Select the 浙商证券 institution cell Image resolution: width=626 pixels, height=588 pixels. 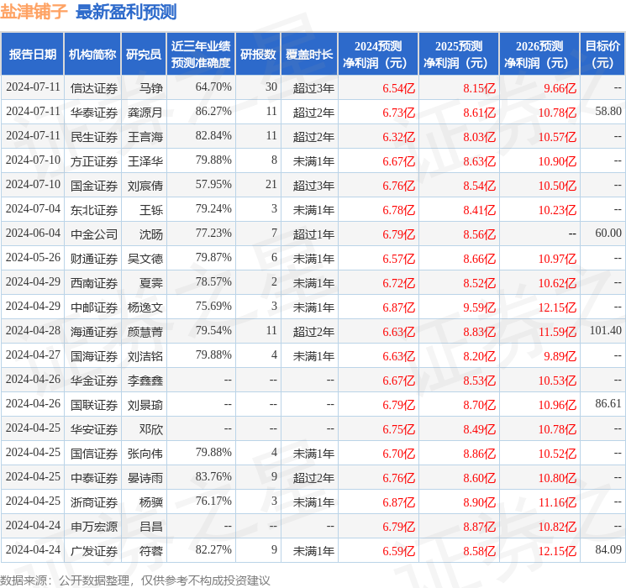click(x=94, y=501)
